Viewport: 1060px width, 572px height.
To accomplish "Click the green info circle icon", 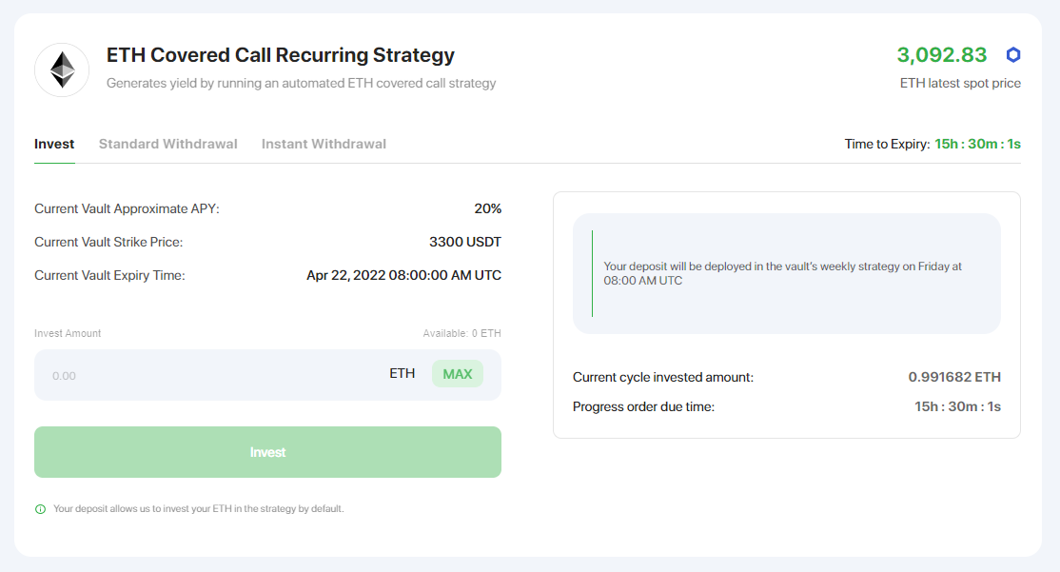I will coord(41,509).
